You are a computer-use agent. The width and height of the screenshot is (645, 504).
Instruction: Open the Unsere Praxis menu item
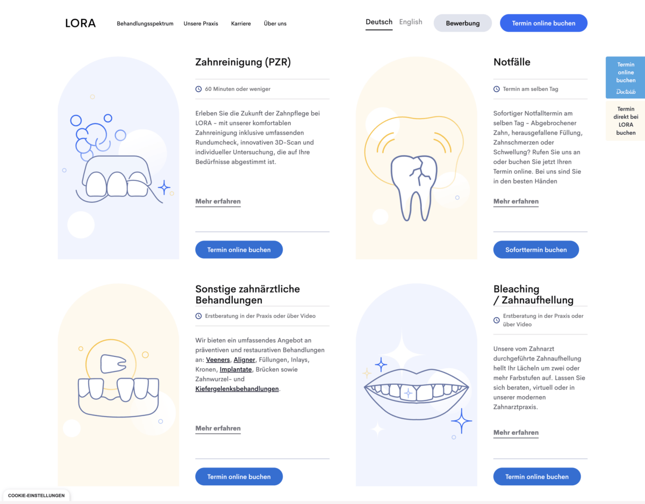tap(201, 24)
